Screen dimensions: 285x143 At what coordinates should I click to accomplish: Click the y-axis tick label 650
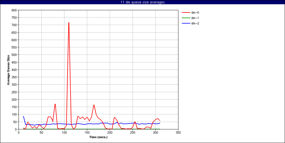click(15, 33)
